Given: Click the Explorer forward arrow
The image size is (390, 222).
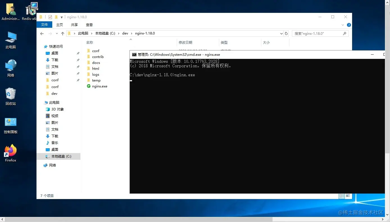Looking at the screenshot, I should pos(50,33).
